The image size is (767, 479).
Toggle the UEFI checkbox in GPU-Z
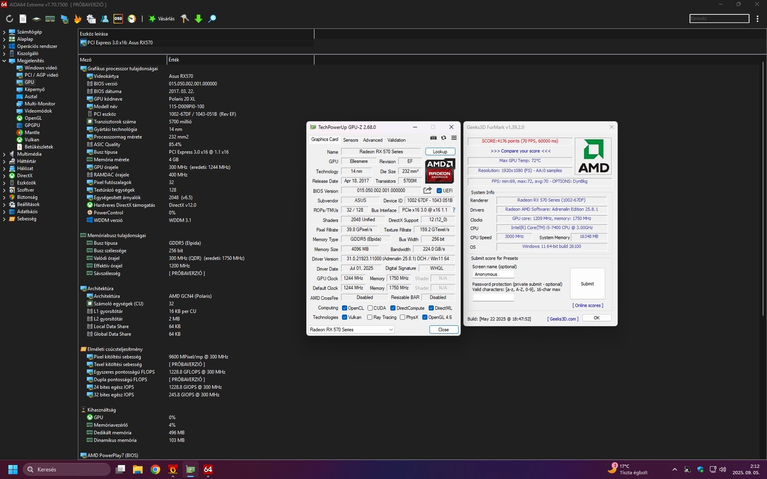(439, 191)
